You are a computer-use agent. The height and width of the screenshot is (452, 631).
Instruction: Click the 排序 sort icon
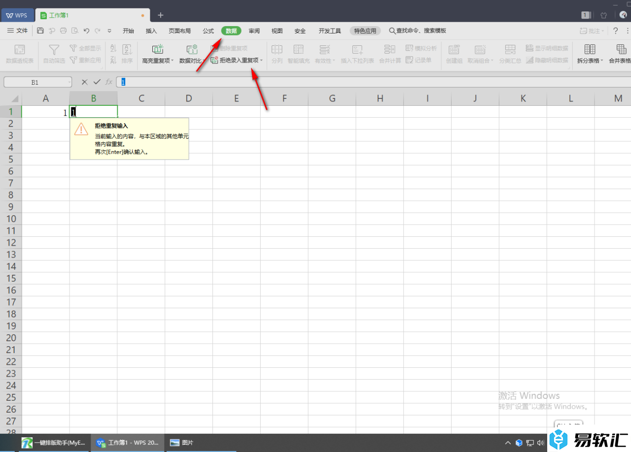[x=127, y=49]
